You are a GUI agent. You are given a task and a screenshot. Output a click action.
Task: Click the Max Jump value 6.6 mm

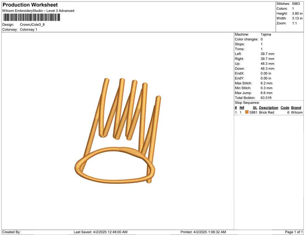(266, 93)
